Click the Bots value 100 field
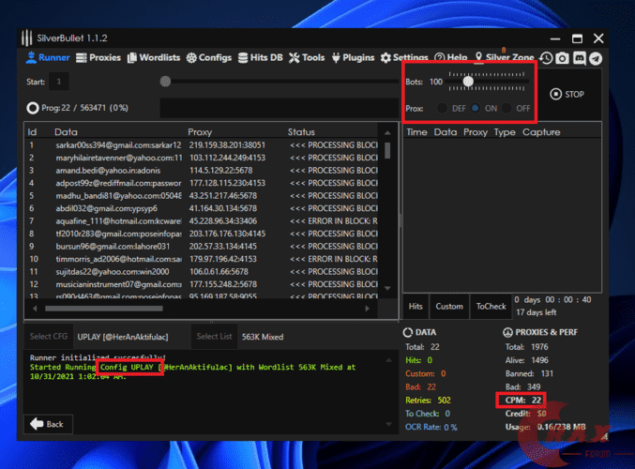This screenshot has width=635, height=469. [436, 82]
